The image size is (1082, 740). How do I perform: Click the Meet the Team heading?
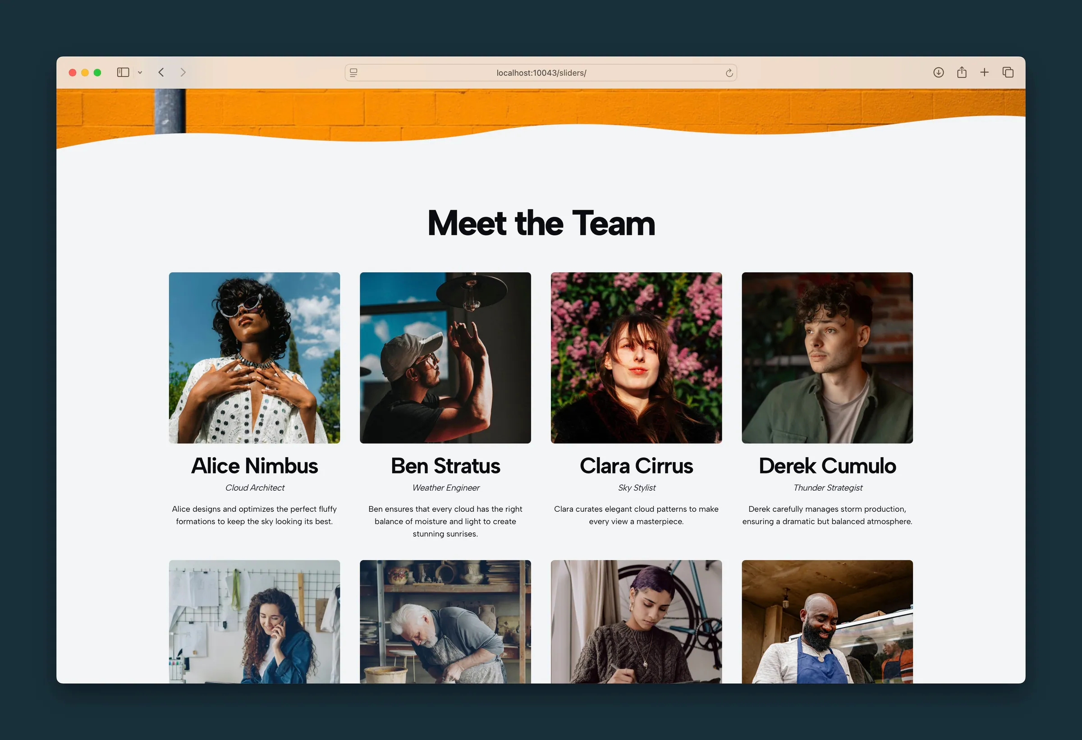[541, 223]
